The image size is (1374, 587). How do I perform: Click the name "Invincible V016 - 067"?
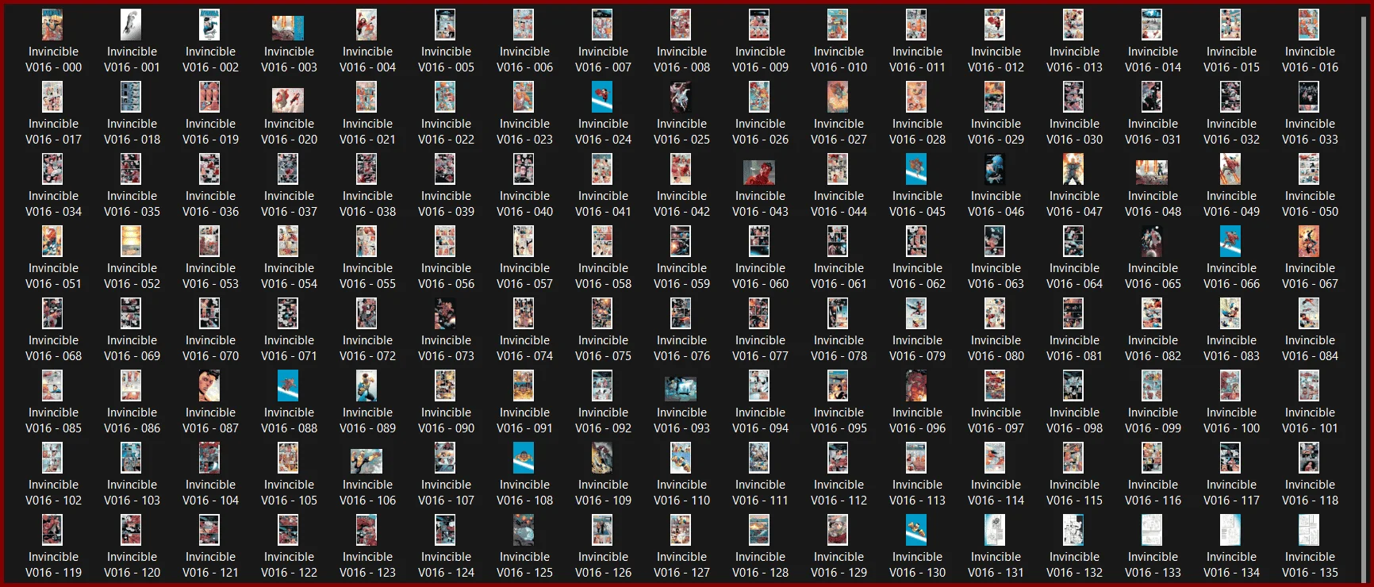[1310, 276]
